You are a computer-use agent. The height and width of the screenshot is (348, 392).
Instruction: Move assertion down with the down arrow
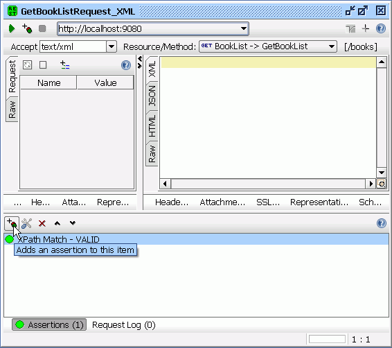click(x=73, y=223)
